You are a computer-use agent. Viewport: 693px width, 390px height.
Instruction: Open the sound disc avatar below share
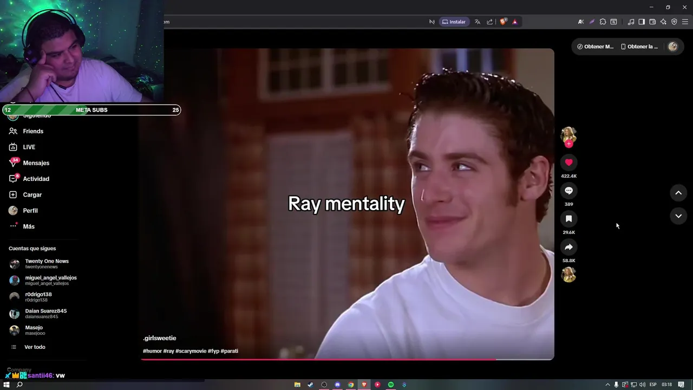[568, 275]
